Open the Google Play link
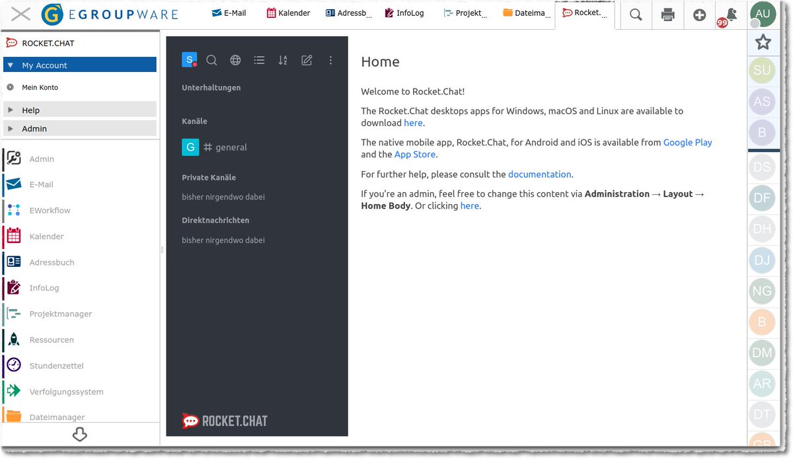 coord(687,142)
